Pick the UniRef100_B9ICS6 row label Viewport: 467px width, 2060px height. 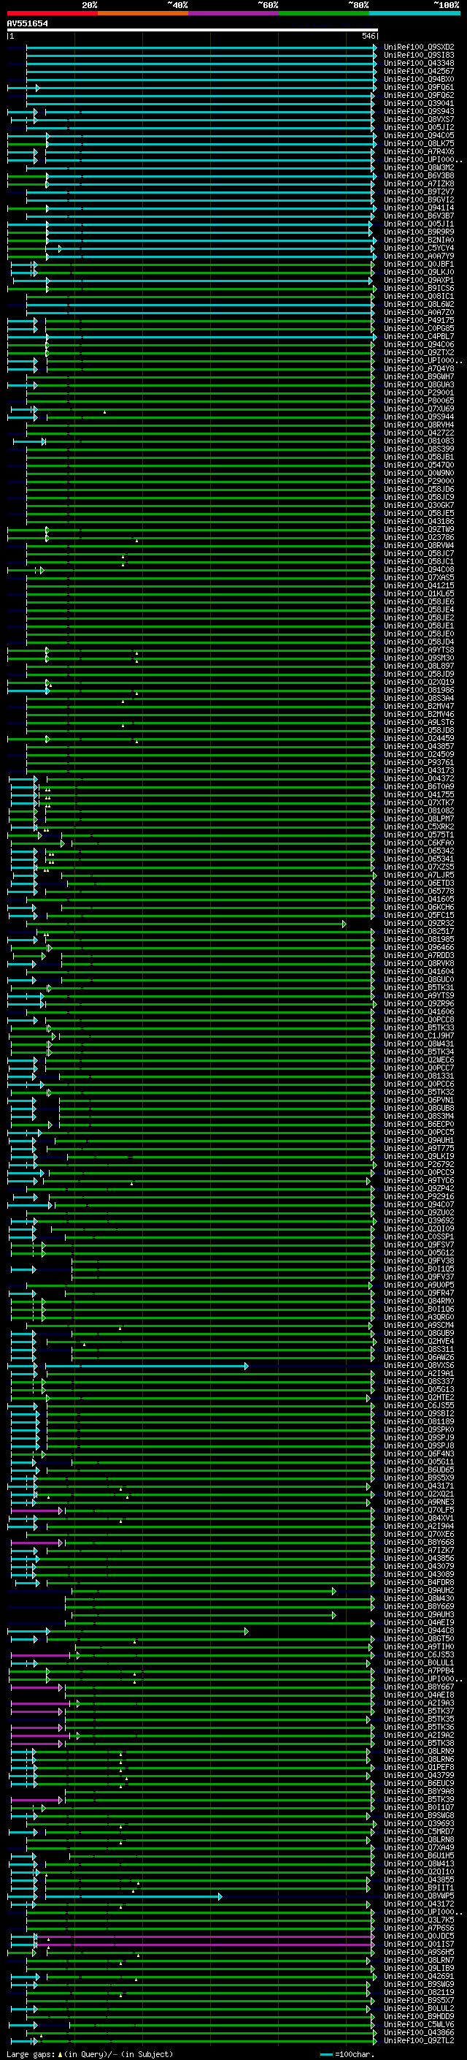click(x=419, y=289)
